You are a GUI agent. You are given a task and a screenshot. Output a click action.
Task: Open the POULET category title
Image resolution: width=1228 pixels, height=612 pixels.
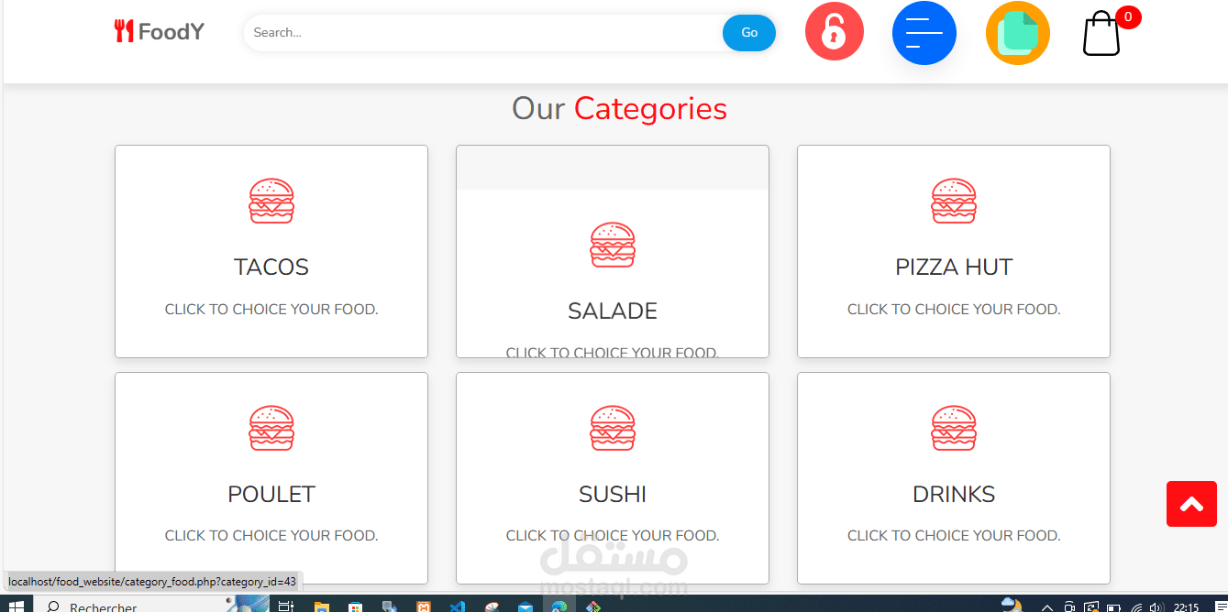[x=271, y=495]
